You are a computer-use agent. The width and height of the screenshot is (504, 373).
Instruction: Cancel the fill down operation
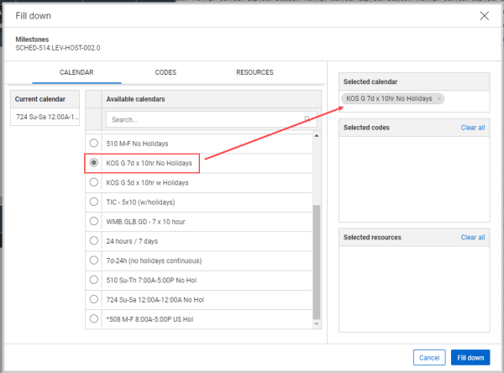click(x=428, y=357)
